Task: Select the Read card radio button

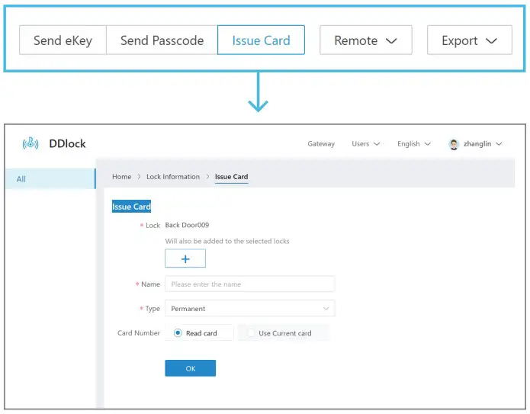Action: (x=178, y=333)
